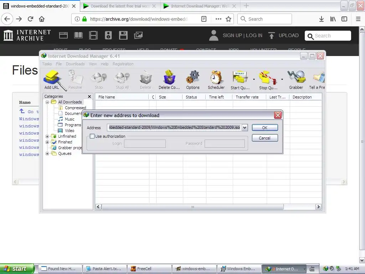Switch to the Download latest free trial tab

tap(120, 6)
